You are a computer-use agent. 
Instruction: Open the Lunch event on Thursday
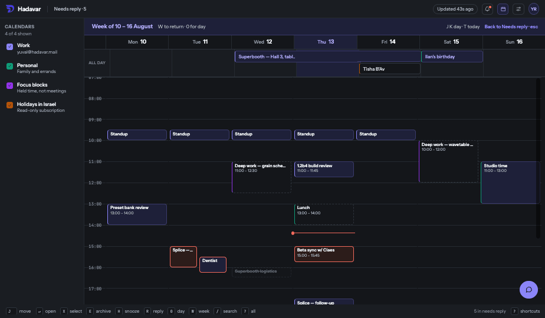click(324, 214)
